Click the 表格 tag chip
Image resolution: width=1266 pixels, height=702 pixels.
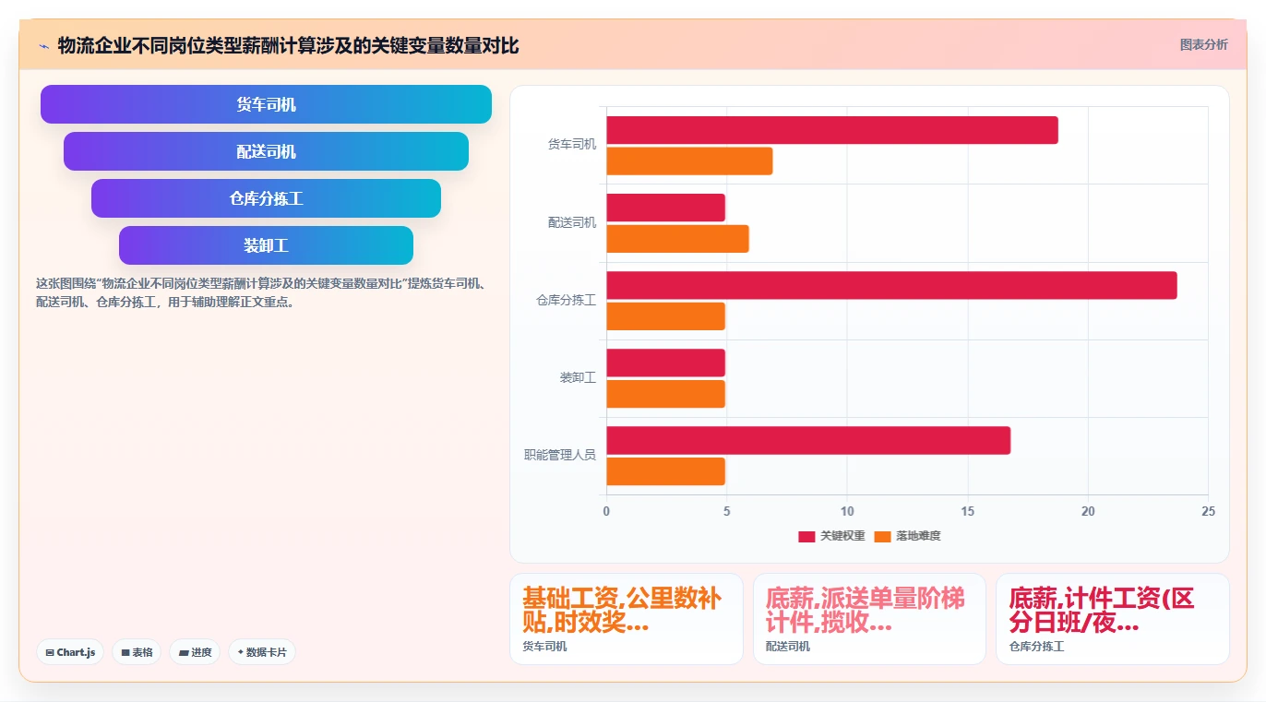point(137,652)
